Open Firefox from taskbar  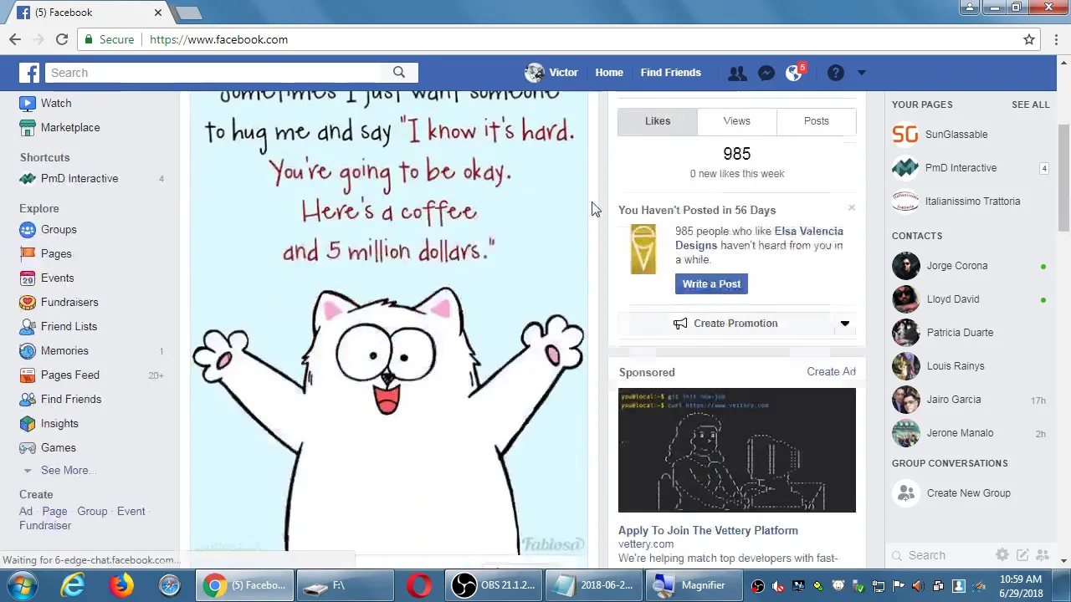[x=120, y=586]
